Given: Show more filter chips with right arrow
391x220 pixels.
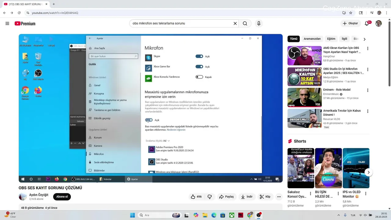Looking at the screenshot, I should click(364, 39).
